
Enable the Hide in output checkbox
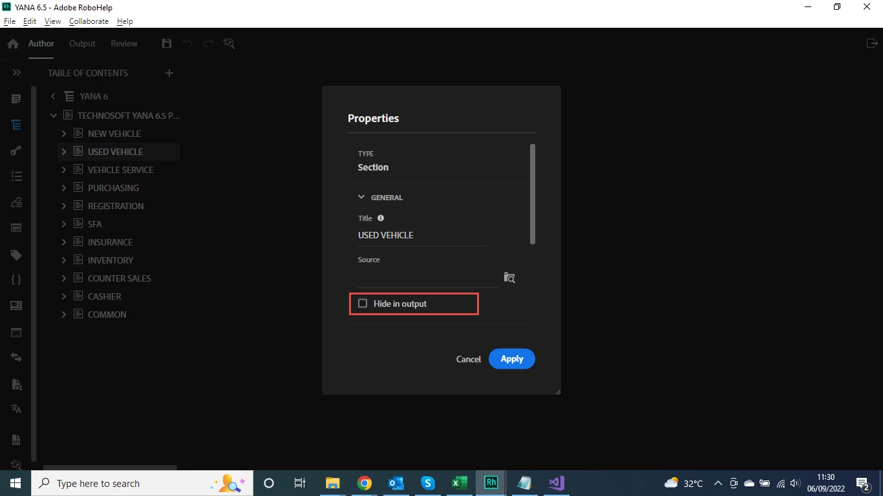coord(363,304)
